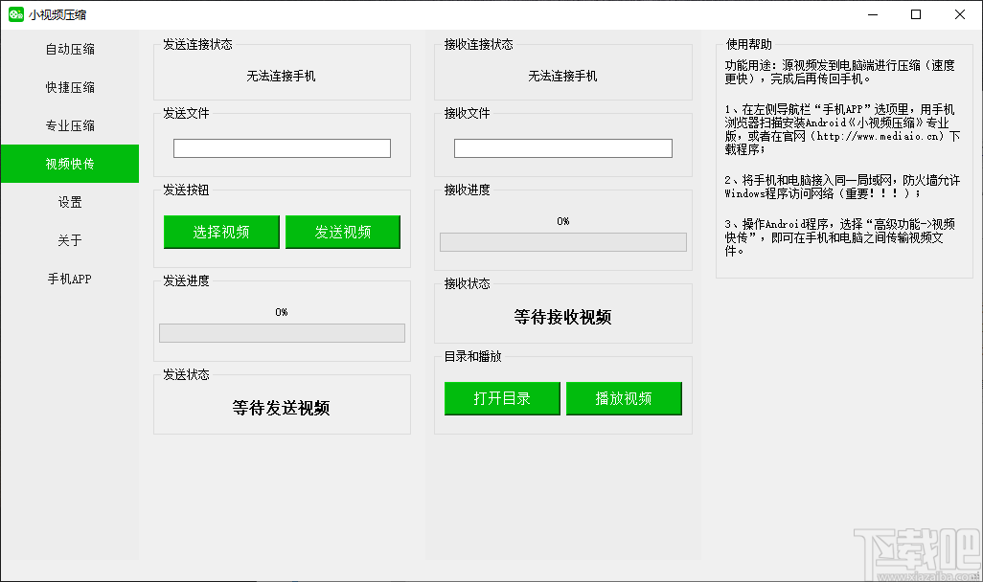Click the 等待接收视频 status text

pos(562,317)
